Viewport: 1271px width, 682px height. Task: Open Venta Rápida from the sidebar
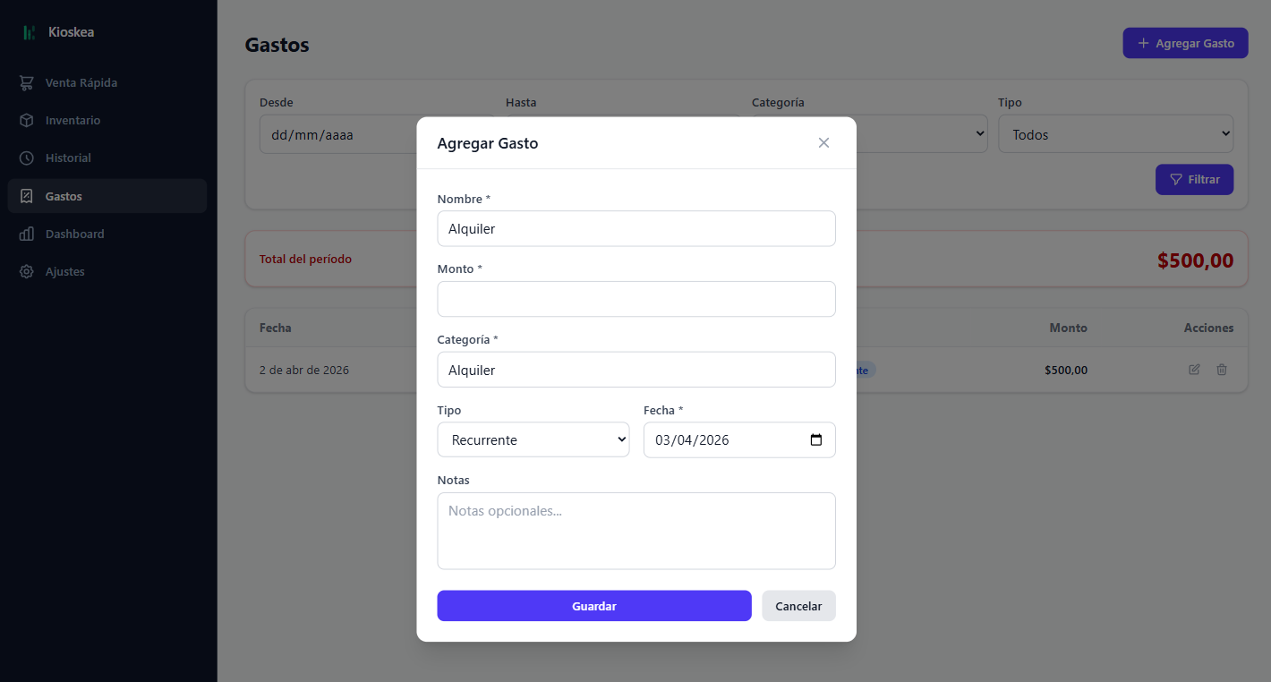[81, 82]
